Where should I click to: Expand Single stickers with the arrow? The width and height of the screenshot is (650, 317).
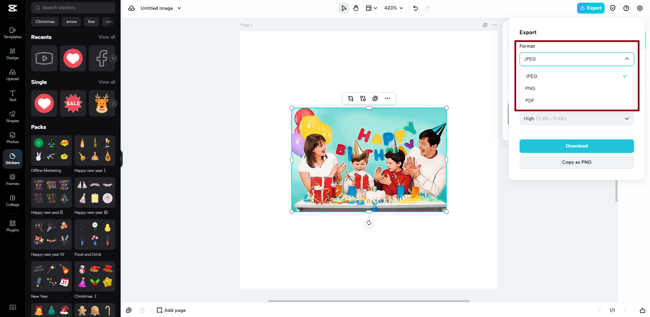(113, 103)
